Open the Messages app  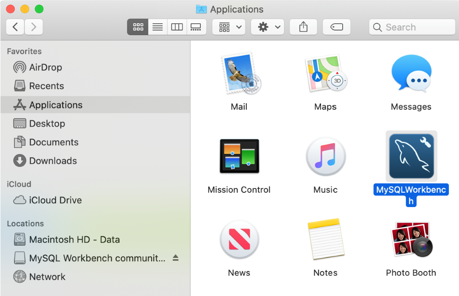pos(411,73)
